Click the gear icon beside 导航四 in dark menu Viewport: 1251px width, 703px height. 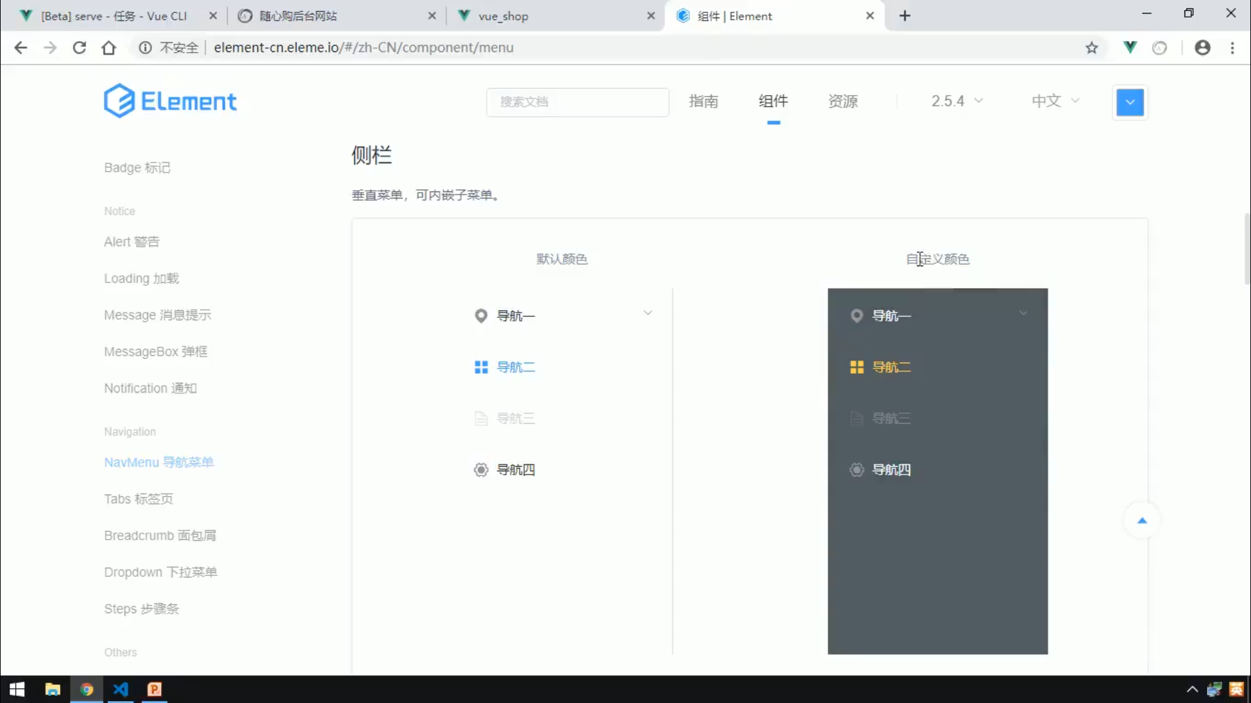[857, 469]
